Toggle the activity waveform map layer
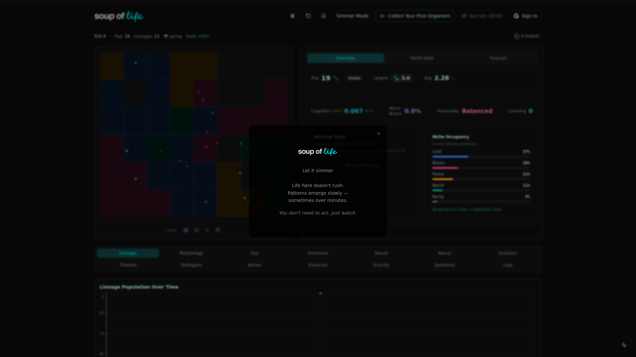Viewport: 636px width, 357px height. coord(207,230)
